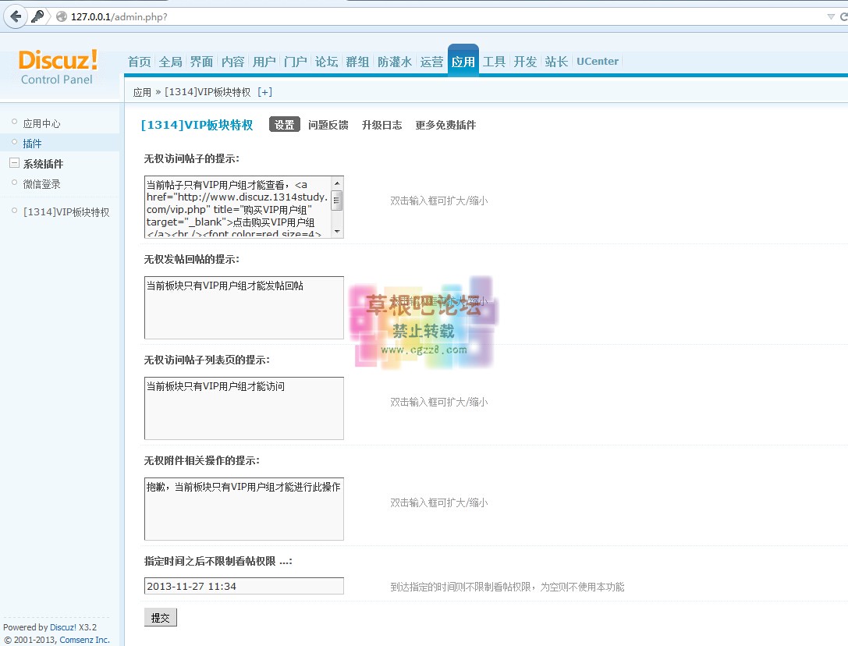Select the 应用 navigation menu
Screen dimensions: 848x646
tap(463, 61)
